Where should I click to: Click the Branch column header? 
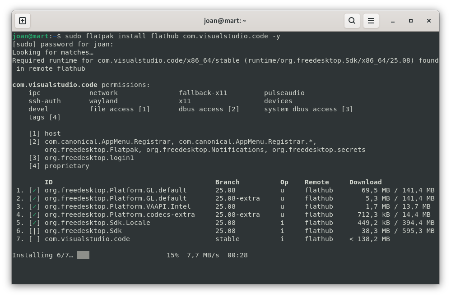click(227, 182)
